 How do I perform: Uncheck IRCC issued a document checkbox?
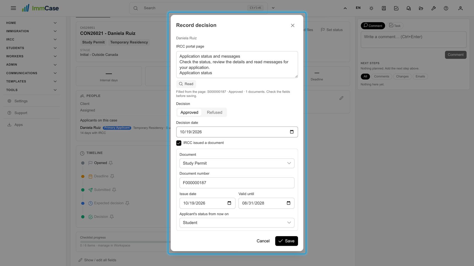[x=179, y=143]
